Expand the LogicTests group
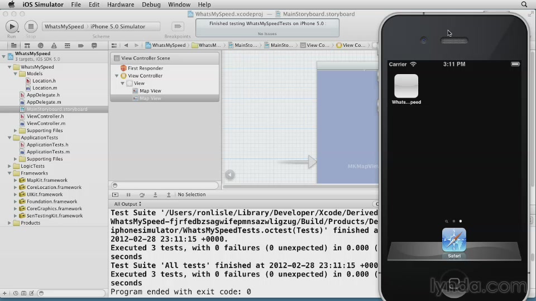Screen dimensions: 536x301 click(9, 166)
